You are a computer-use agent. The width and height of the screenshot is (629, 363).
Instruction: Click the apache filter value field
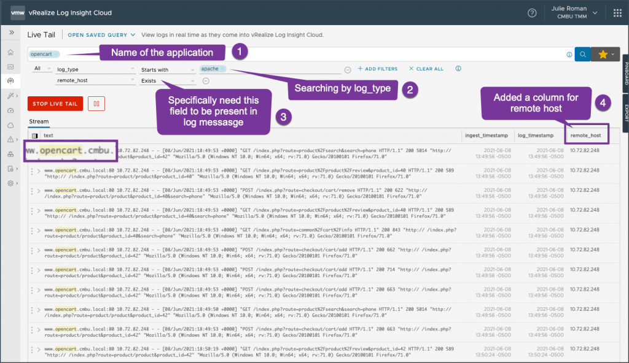(270, 69)
